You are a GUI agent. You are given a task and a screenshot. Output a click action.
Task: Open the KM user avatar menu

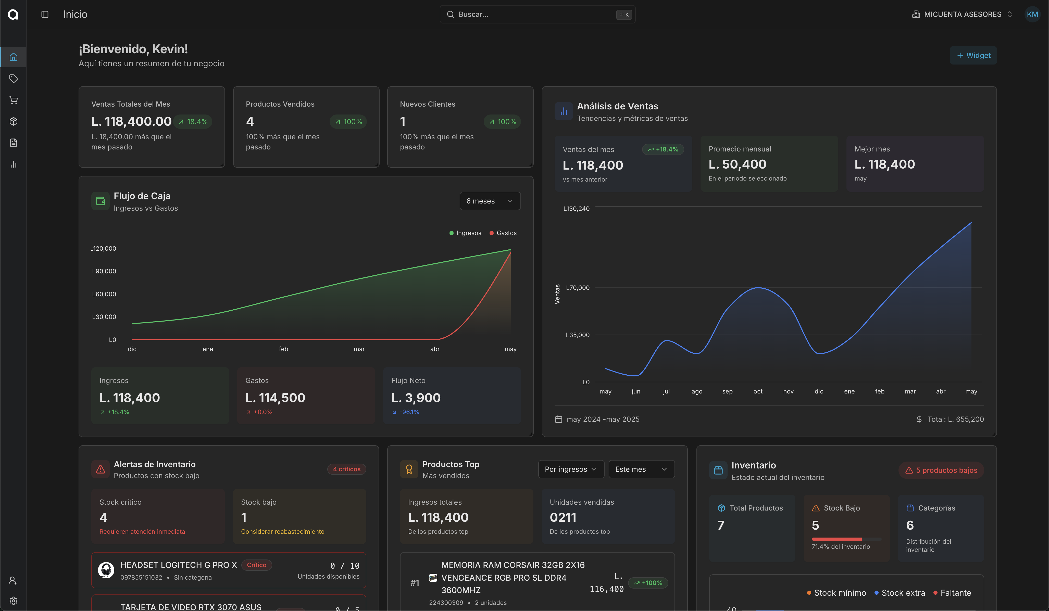(x=1032, y=14)
